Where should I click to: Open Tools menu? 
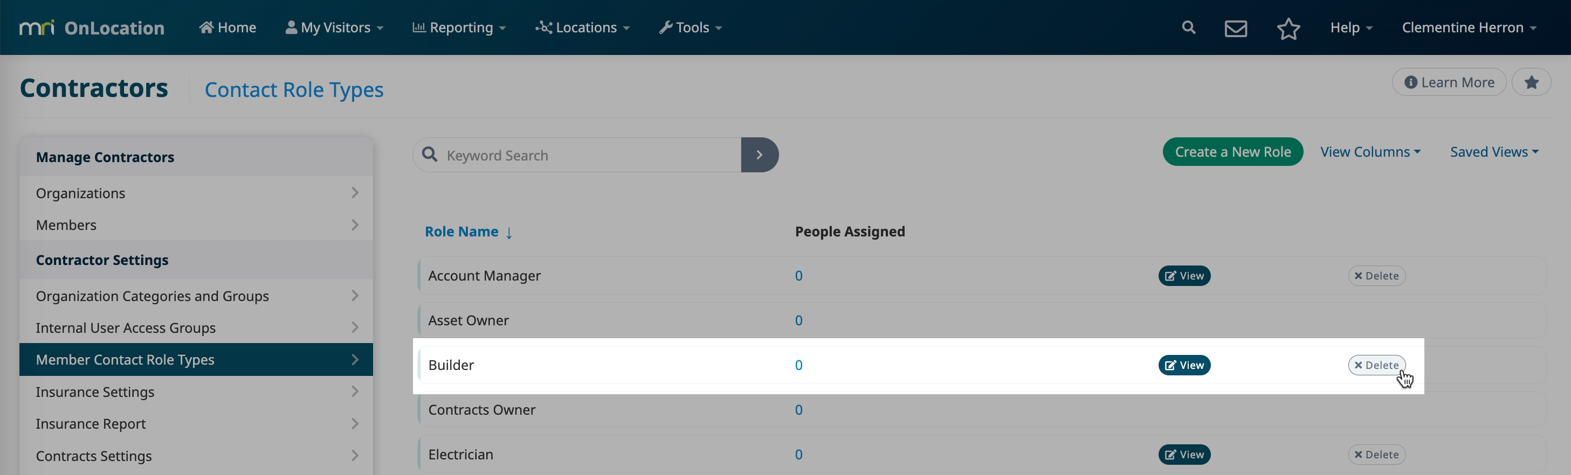[x=691, y=27]
